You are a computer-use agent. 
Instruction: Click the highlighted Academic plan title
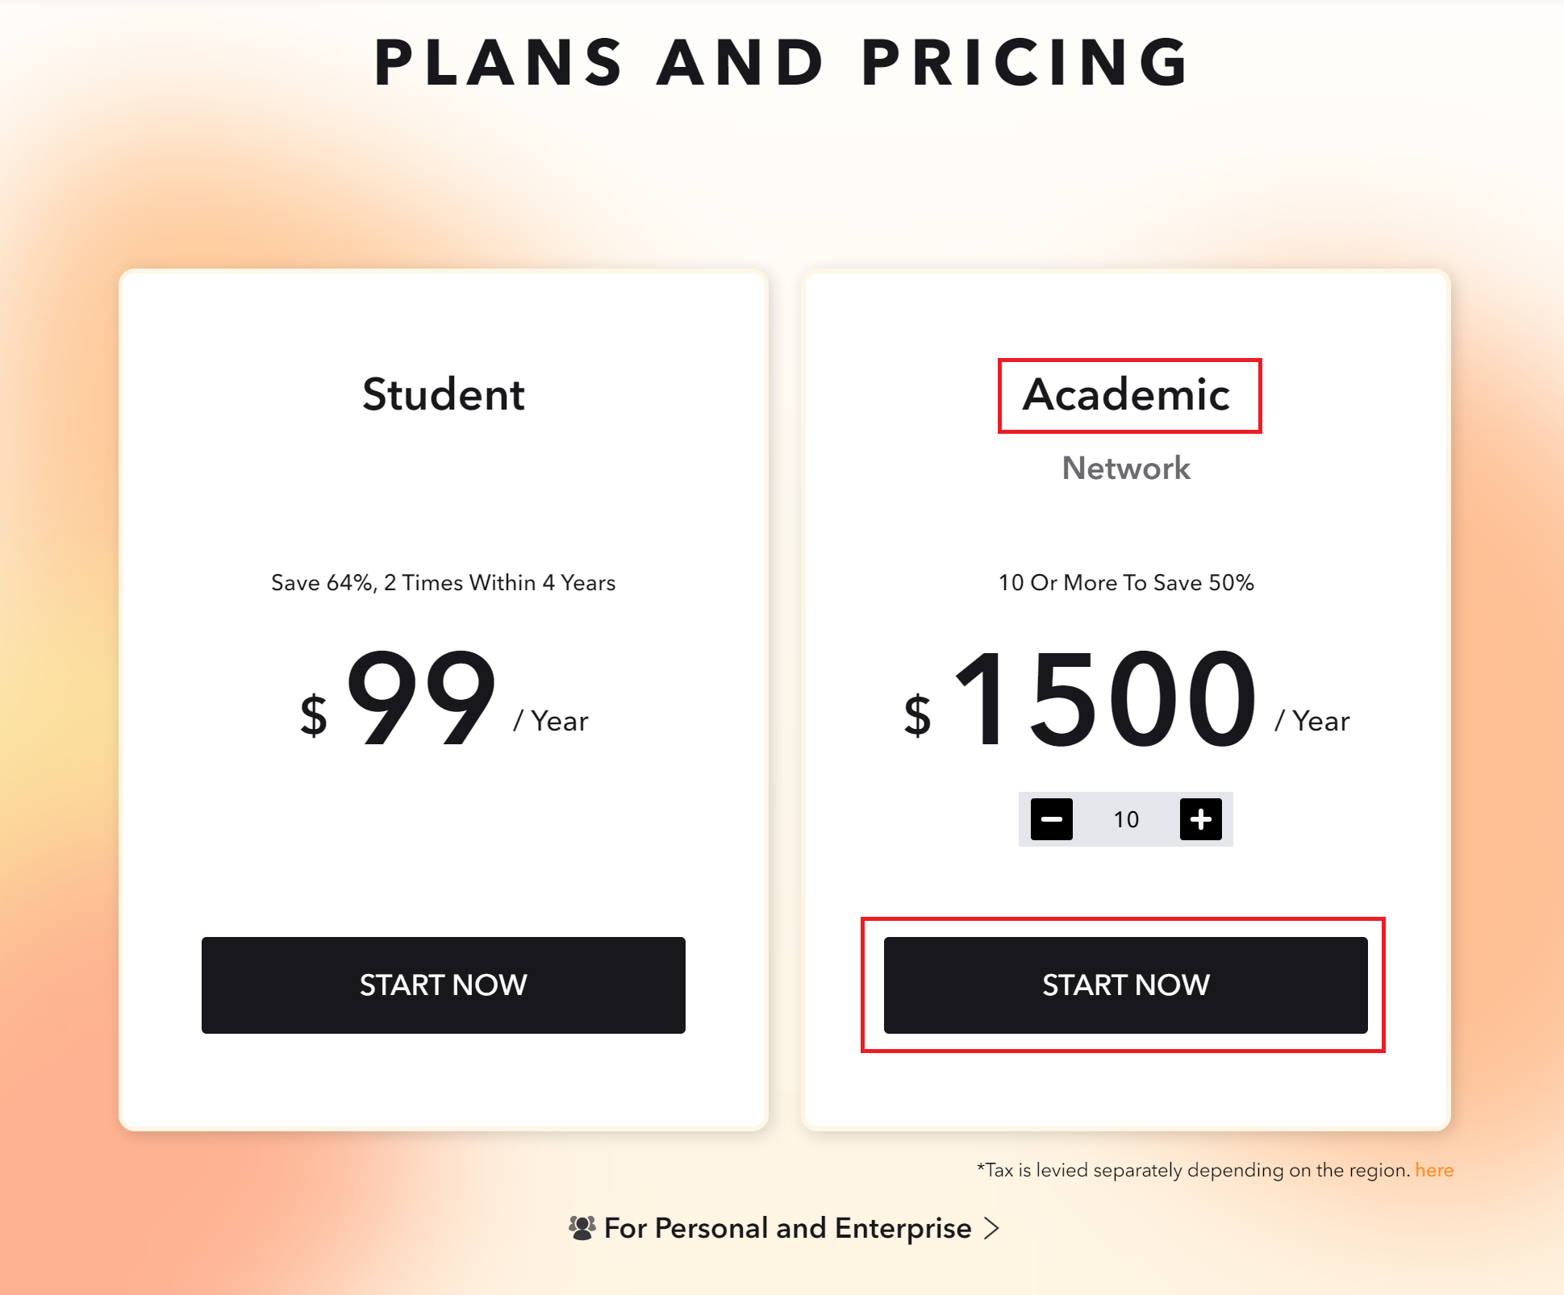[1127, 394]
